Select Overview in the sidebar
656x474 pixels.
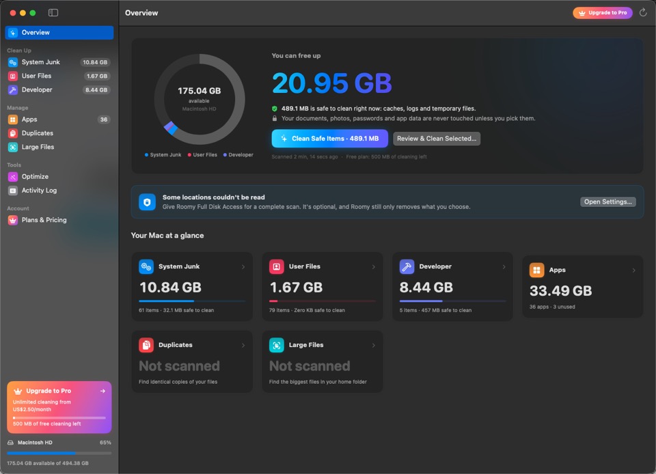click(59, 33)
